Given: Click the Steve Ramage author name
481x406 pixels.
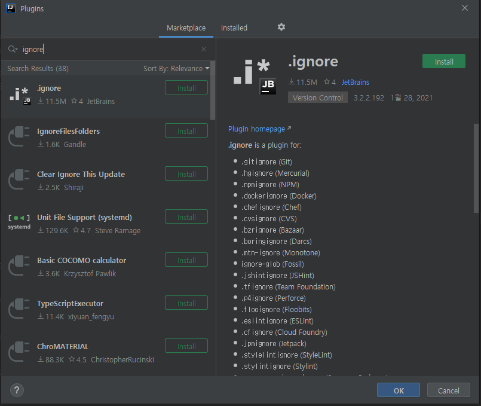Looking at the screenshot, I should pyautogui.click(x=118, y=230).
